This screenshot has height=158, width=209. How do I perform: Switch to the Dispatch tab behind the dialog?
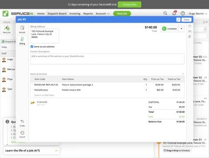click(x=8, y=42)
